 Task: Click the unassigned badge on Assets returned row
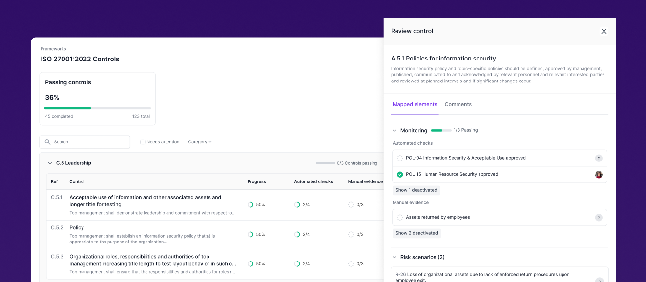(x=599, y=218)
